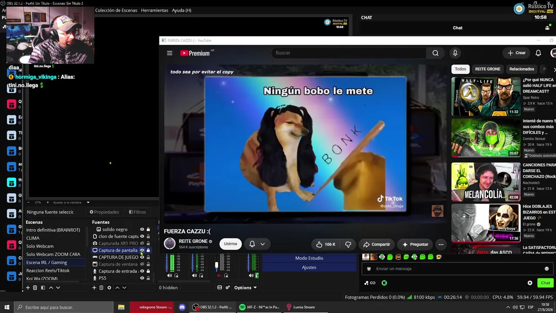
Task: Open the chat users icon at top right
Action: point(547,28)
